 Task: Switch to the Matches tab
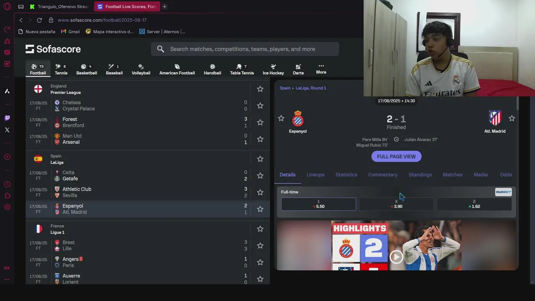pyautogui.click(x=453, y=175)
